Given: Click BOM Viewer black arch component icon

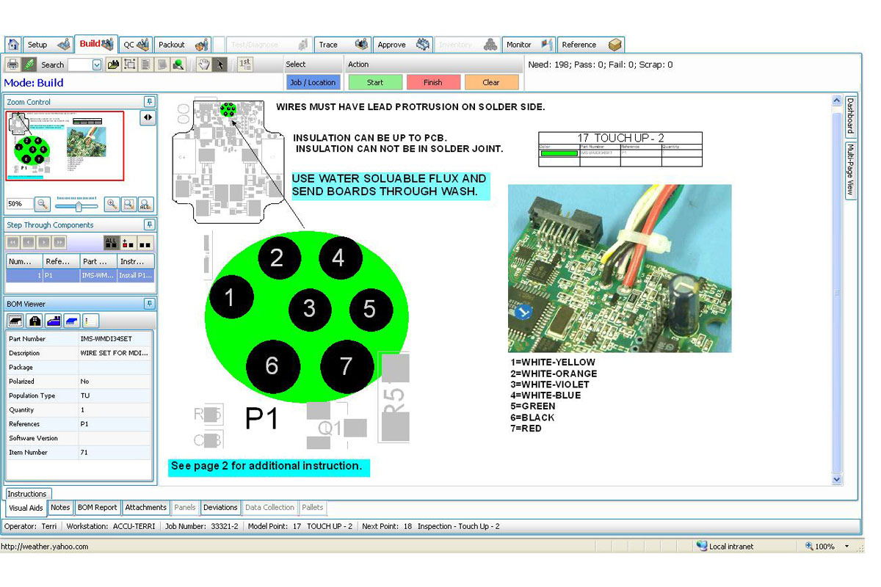Looking at the screenshot, I should [34, 321].
